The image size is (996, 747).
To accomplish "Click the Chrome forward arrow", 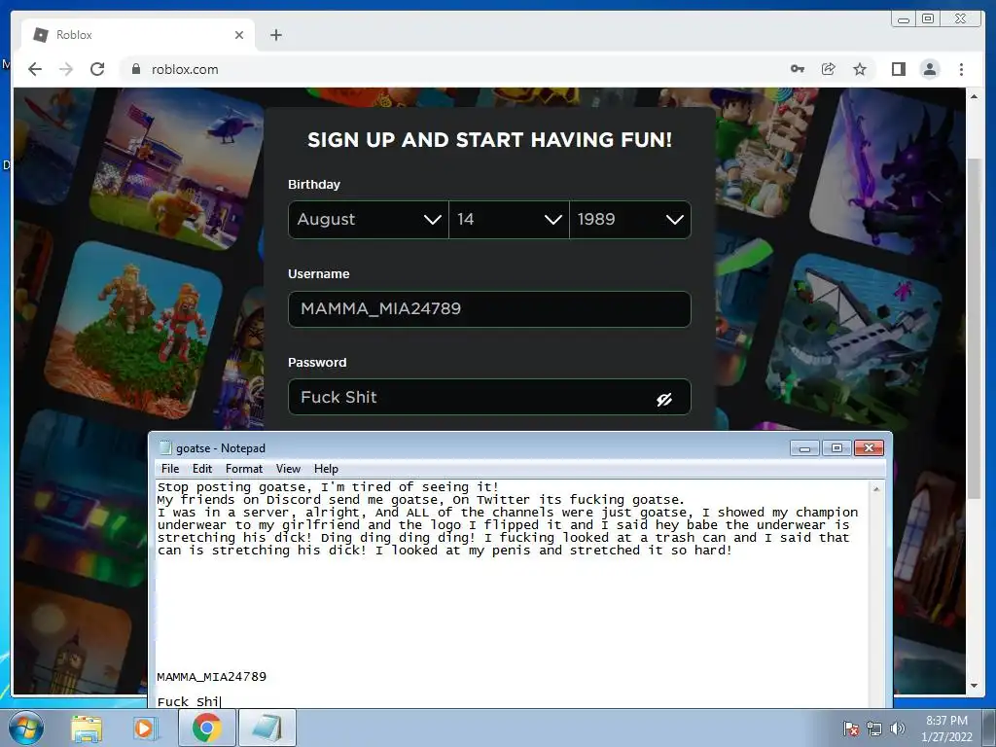I will click(66, 69).
